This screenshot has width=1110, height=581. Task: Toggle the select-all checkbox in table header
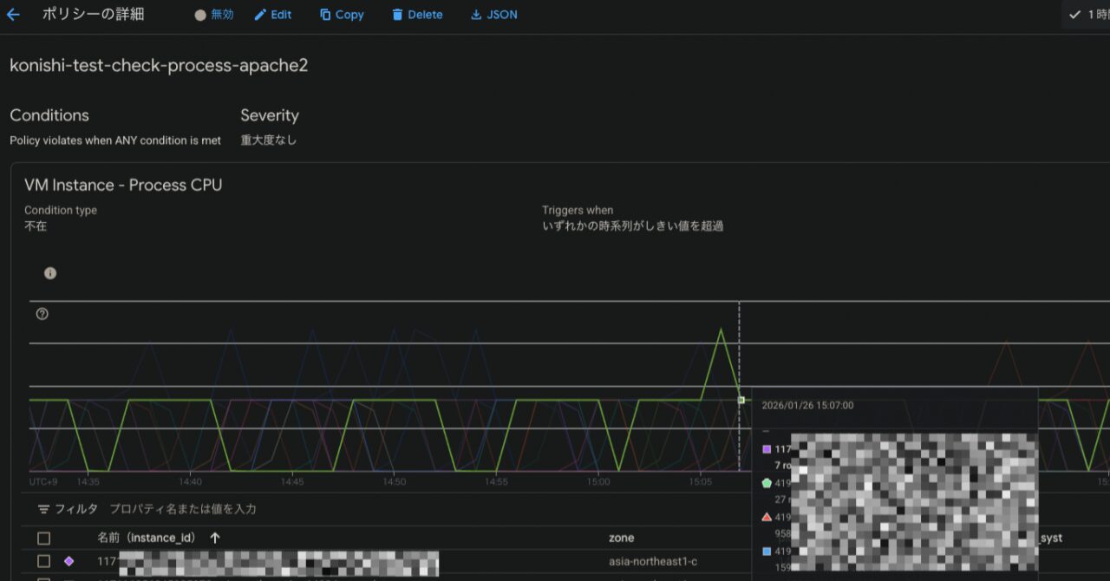click(43, 539)
